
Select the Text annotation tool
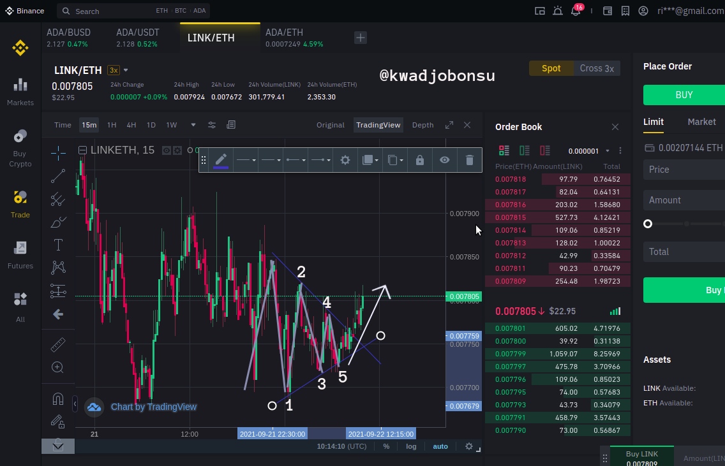click(x=58, y=245)
